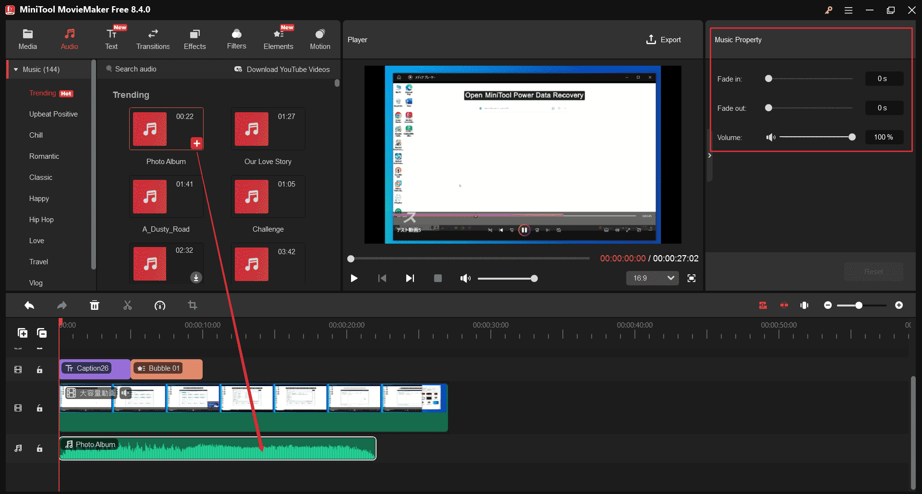
Task: Mute the video clip audio icon
Action: coord(125,393)
